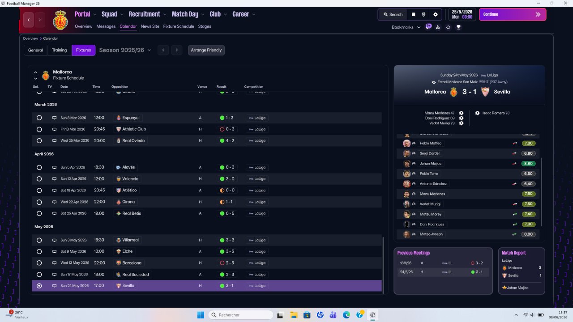The height and width of the screenshot is (322, 573).
Task: Open the 18/1/26 previous meeting row
Action: (443, 263)
